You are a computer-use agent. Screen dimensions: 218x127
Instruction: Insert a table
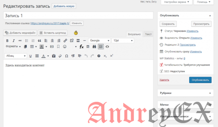click(x=32, y=47)
